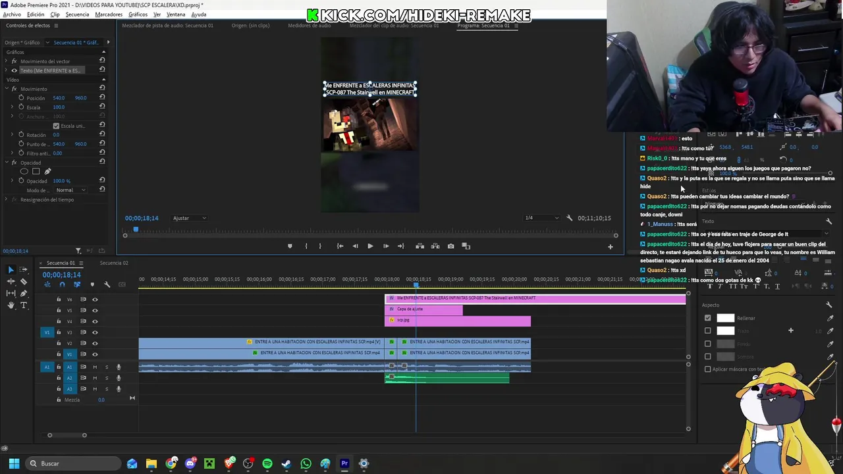The image size is (843, 474).
Task: Create ellipse mask under Opacidad
Action: (x=24, y=172)
